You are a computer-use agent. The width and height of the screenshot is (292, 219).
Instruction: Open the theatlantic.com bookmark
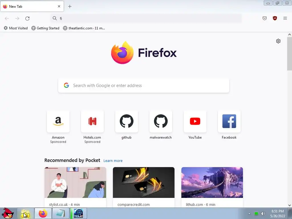coord(84,28)
